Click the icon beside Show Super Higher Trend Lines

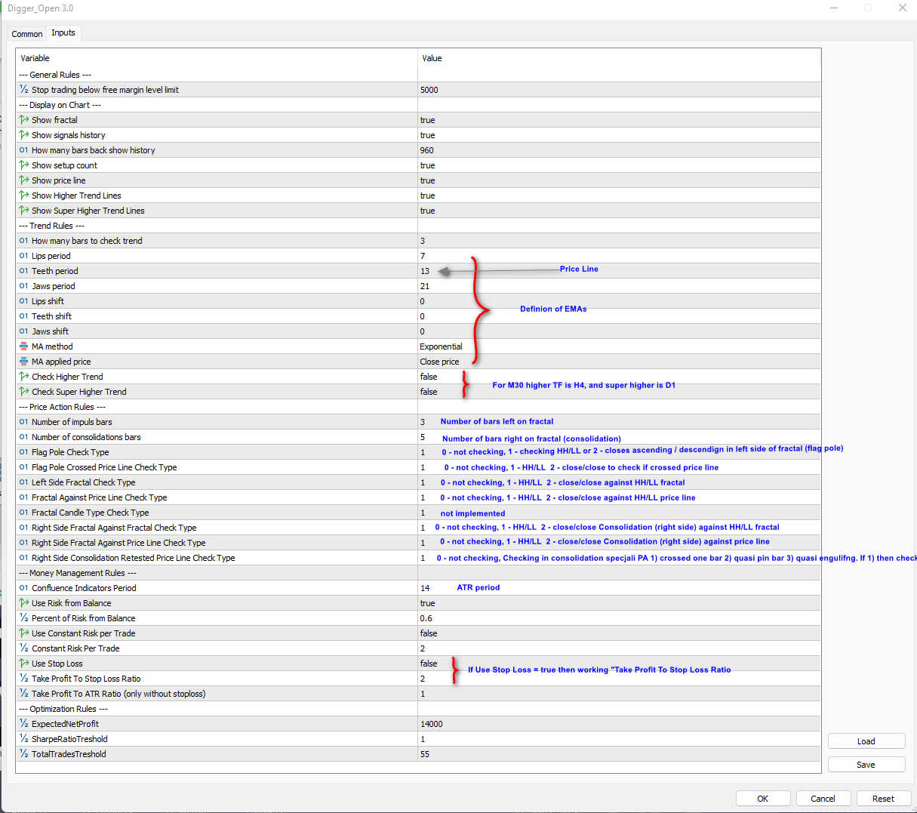tap(24, 211)
